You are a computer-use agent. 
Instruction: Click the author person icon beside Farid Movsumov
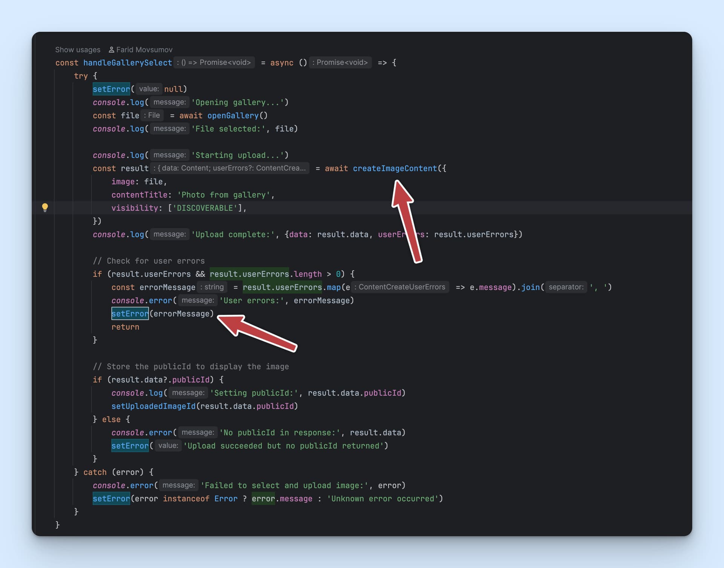pos(111,50)
